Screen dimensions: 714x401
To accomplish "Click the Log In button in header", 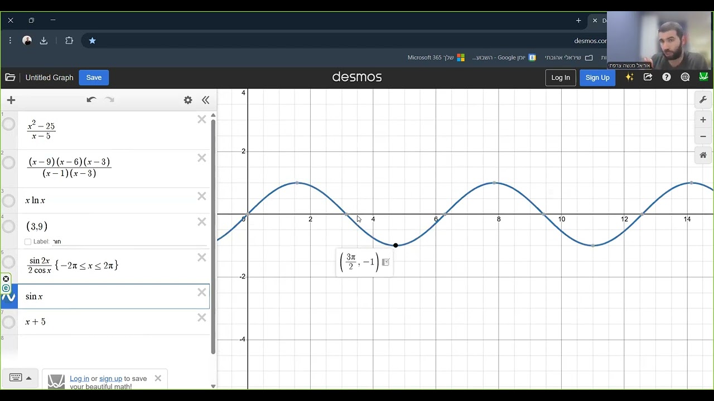I will (x=560, y=77).
